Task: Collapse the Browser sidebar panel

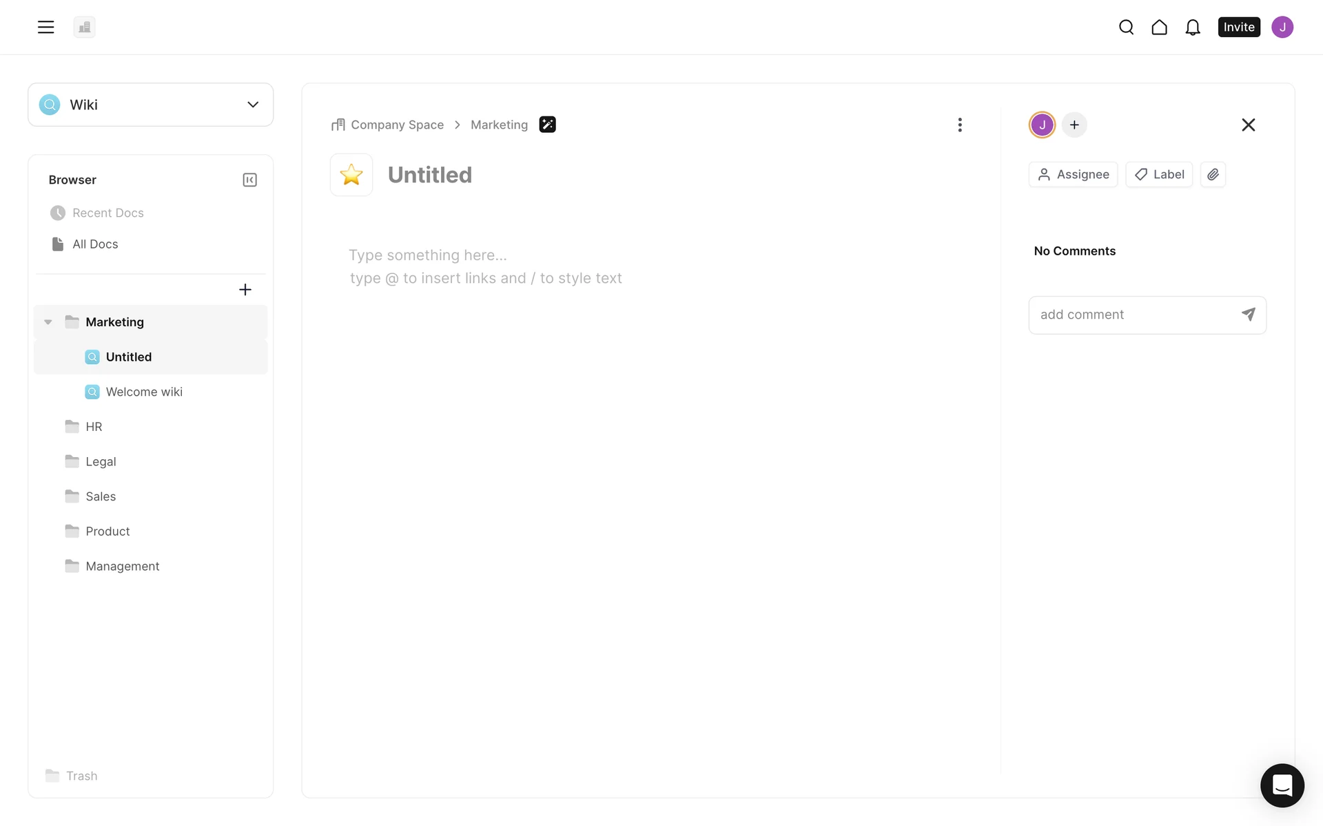Action: (249, 180)
